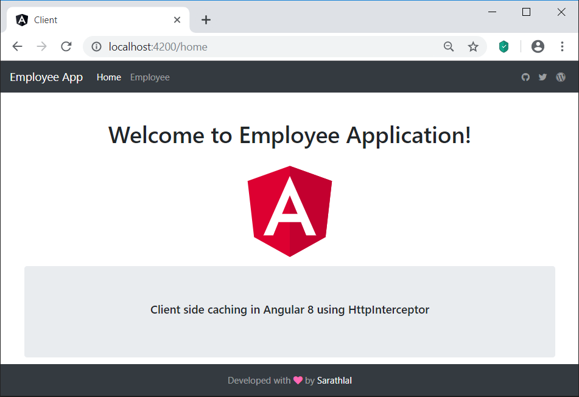Open the WordPress icon link in navbar
The image size is (579, 397).
(561, 77)
